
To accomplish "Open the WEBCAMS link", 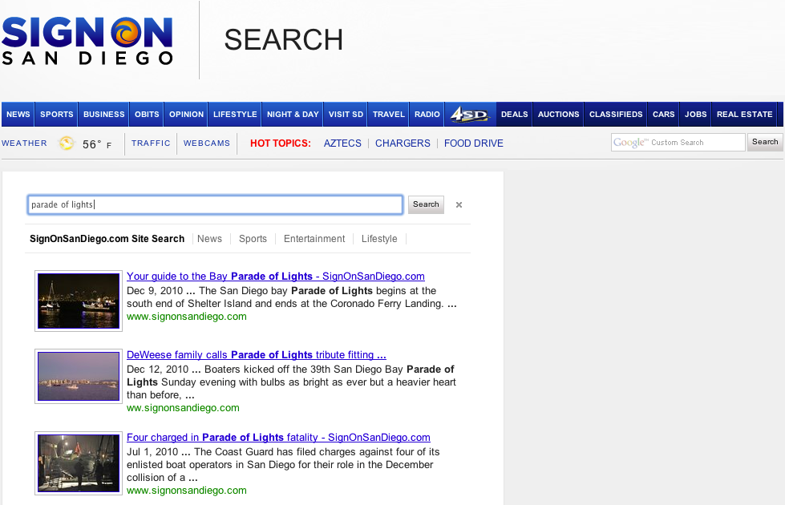I will [x=206, y=143].
